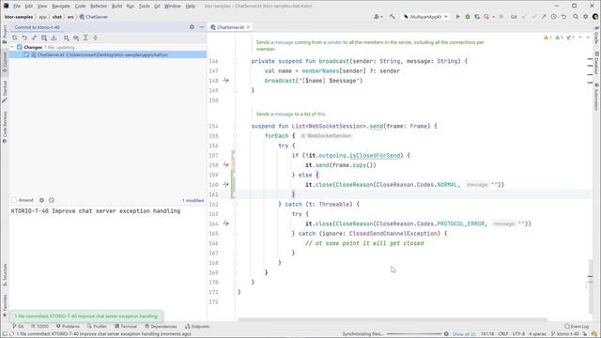Go to previous highlighted error arrow

pyautogui.click(x=580, y=38)
